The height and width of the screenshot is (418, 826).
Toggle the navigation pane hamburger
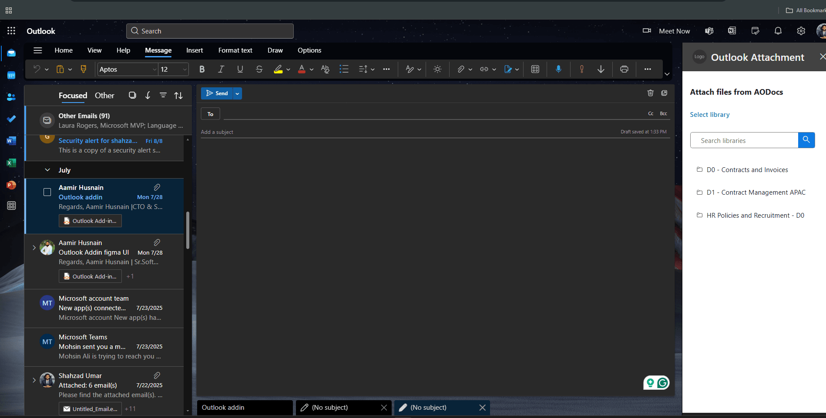point(38,50)
